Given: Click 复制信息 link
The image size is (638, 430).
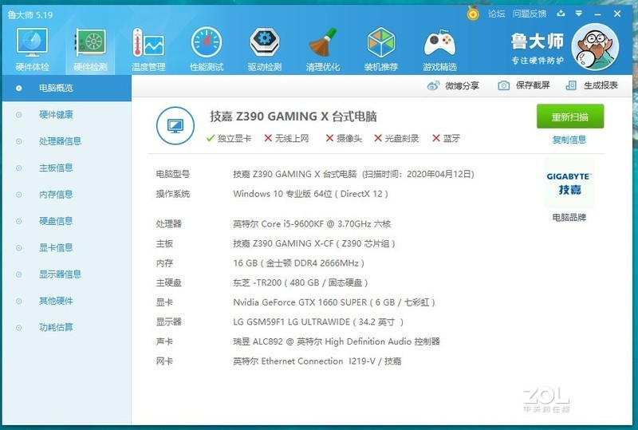Looking at the screenshot, I should pyautogui.click(x=569, y=140).
